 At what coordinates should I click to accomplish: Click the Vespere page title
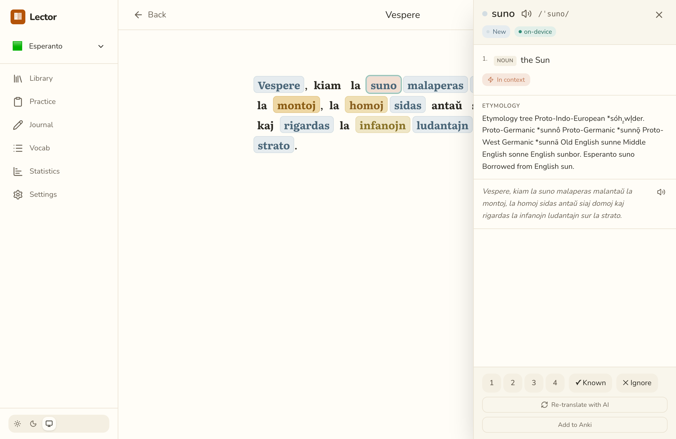(x=402, y=15)
